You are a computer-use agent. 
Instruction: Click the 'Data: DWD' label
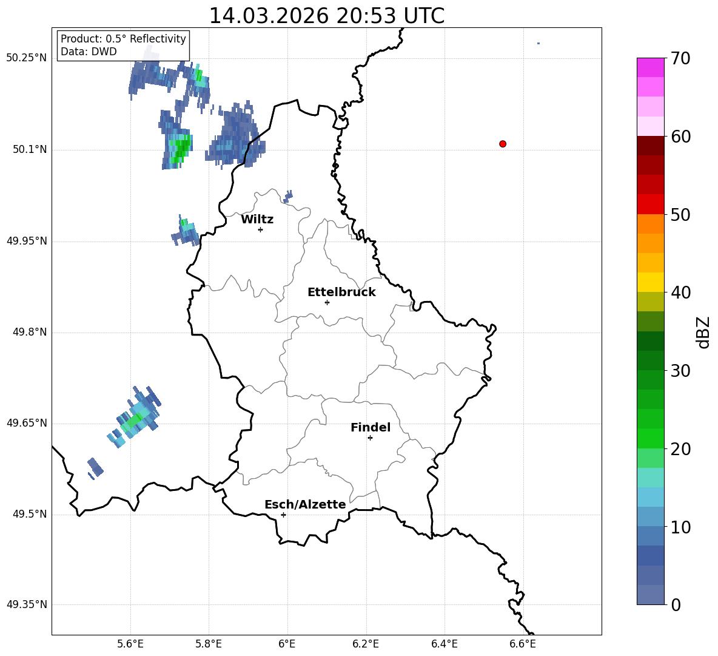click(89, 52)
